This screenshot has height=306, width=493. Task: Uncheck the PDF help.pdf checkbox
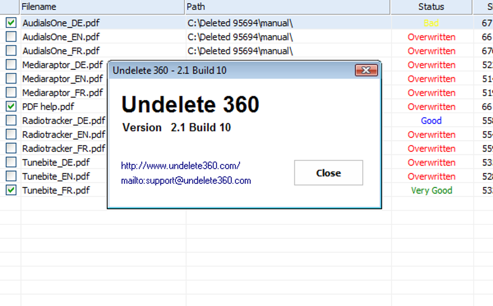tap(11, 106)
